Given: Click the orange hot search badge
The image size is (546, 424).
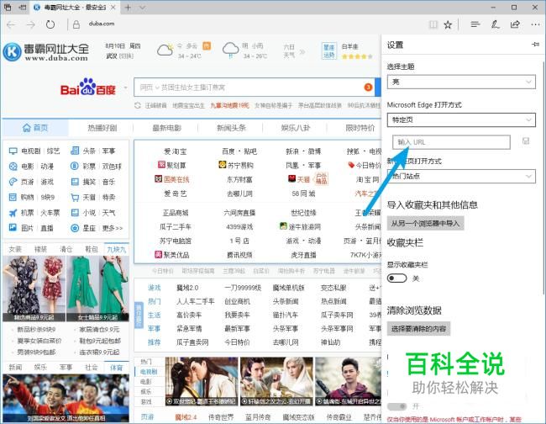Looking at the screenshot, I should 368,87.
